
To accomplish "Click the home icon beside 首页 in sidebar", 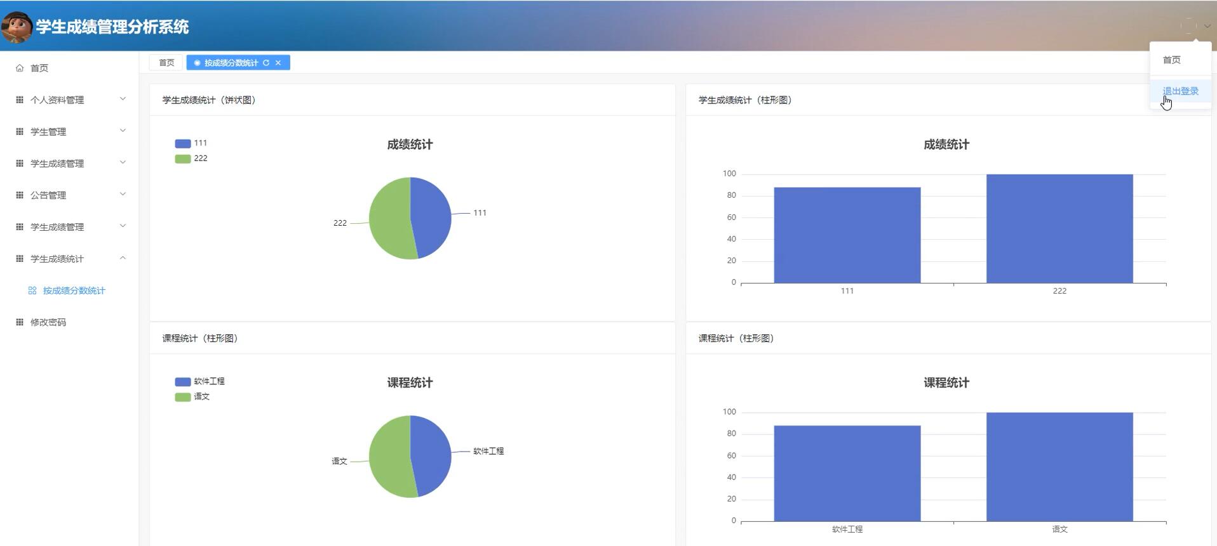I will [x=20, y=68].
